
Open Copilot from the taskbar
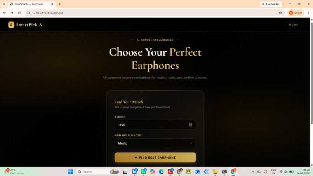click(153, 172)
